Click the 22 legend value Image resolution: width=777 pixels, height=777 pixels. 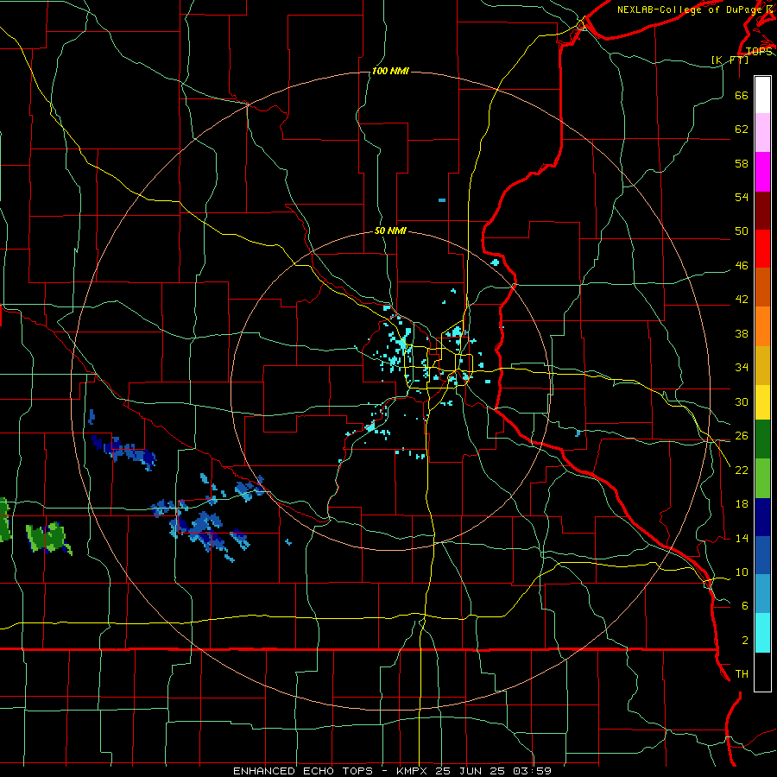(742, 470)
